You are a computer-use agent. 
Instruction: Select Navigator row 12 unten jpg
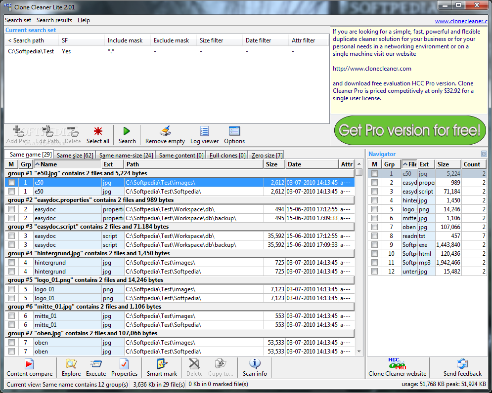[x=427, y=272]
